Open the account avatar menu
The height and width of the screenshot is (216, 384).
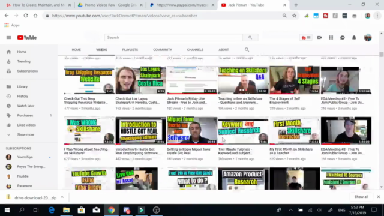pyautogui.click(x=368, y=37)
